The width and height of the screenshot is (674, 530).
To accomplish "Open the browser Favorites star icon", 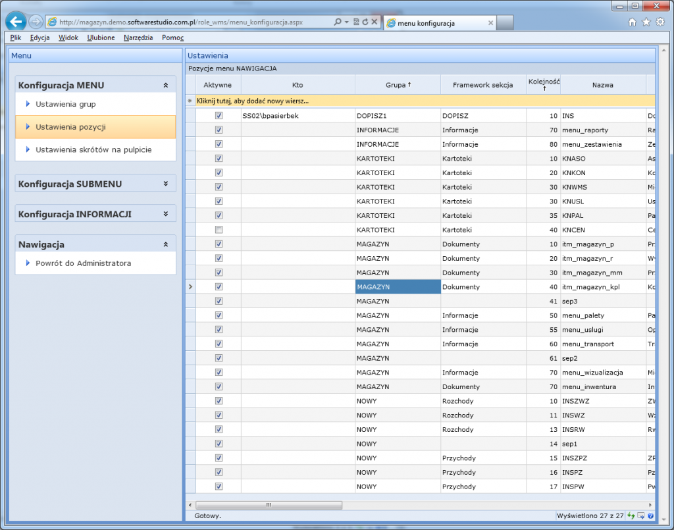I will point(646,22).
